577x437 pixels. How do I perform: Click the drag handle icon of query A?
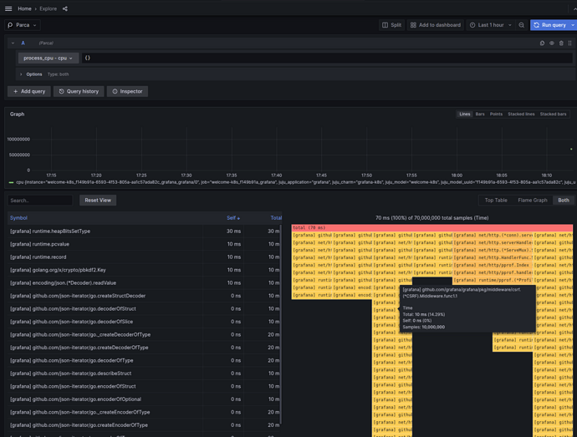pos(569,43)
